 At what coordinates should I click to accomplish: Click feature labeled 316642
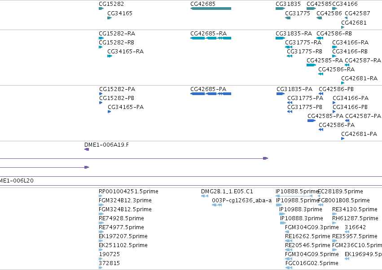pos(355,227)
